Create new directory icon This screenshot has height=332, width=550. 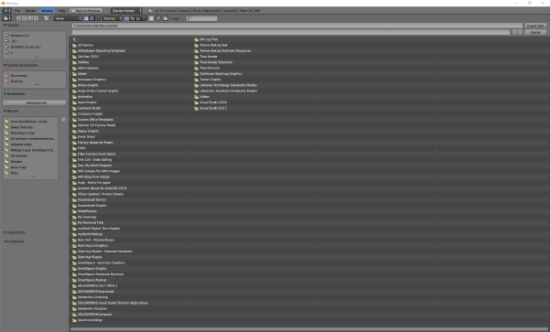[46, 18]
